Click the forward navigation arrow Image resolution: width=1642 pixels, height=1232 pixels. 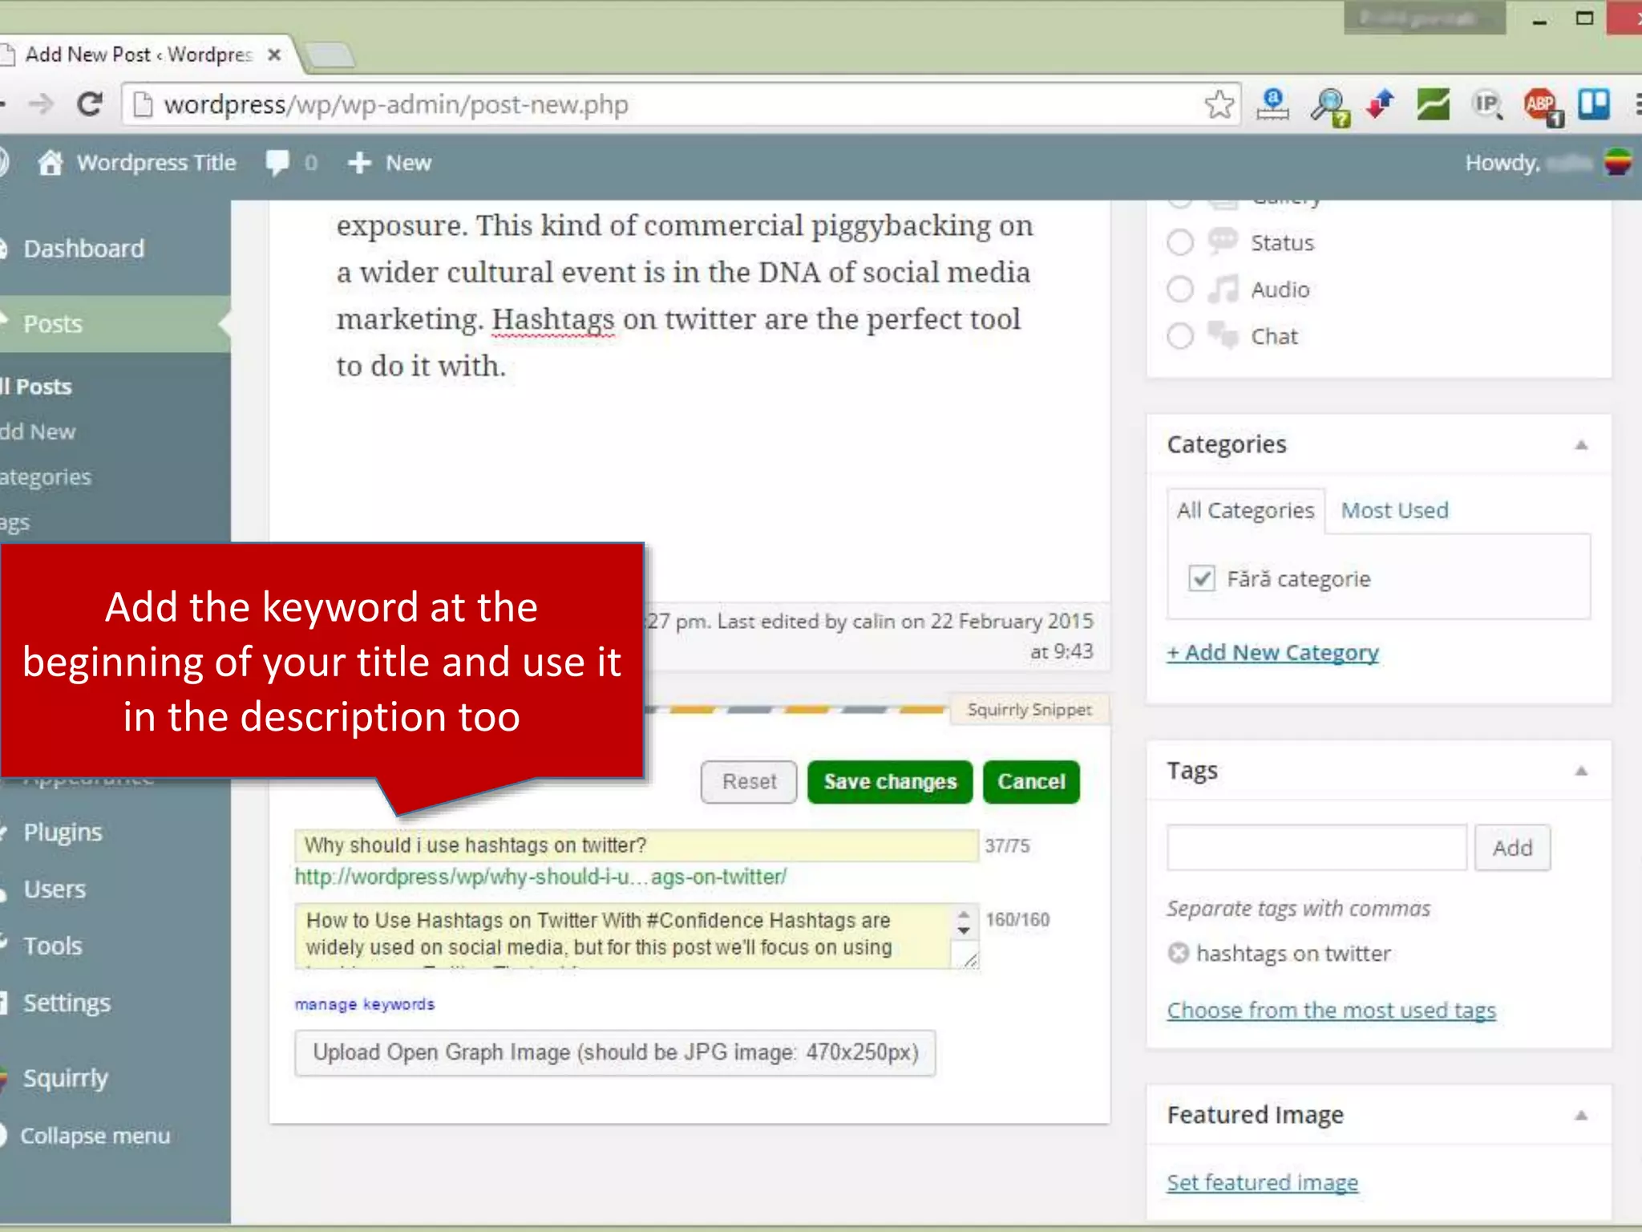40,104
